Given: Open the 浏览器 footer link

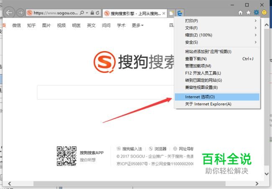Looking at the screenshot, I should click(160, 149).
